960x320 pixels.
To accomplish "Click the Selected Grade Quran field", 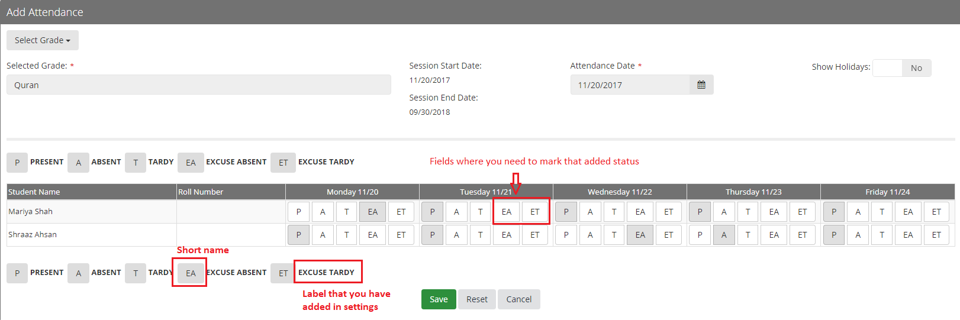I will (199, 85).
